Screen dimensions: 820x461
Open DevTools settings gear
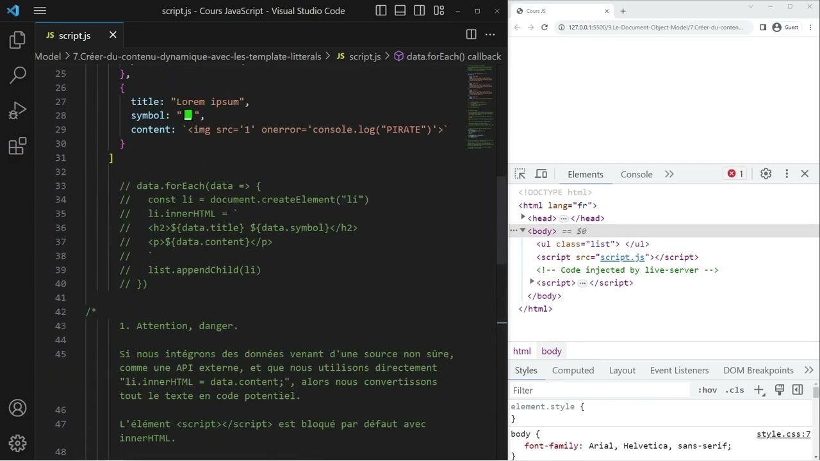tap(766, 174)
